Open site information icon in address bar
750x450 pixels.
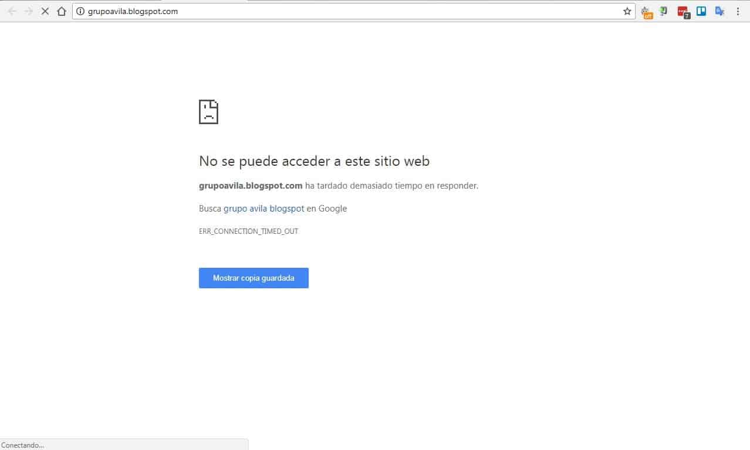80,11
